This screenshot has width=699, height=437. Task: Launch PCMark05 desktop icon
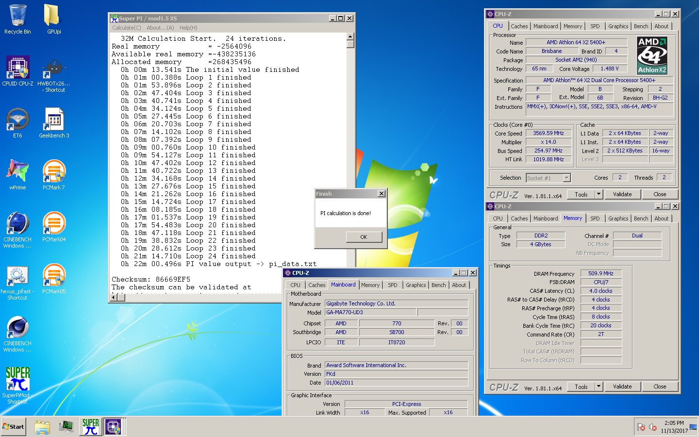(x=54, y=279)
